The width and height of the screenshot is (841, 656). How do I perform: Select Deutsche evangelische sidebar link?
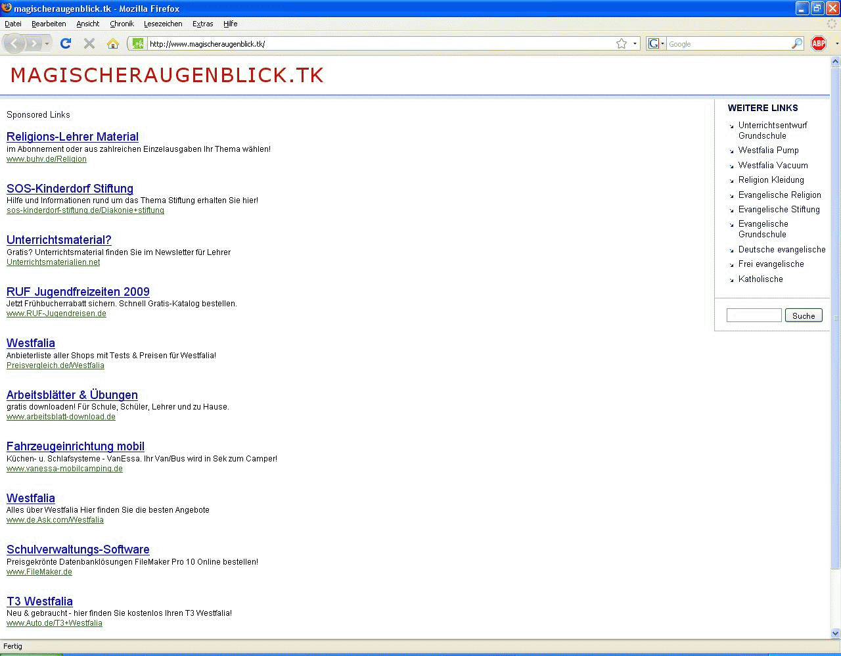tap(782, 250)
